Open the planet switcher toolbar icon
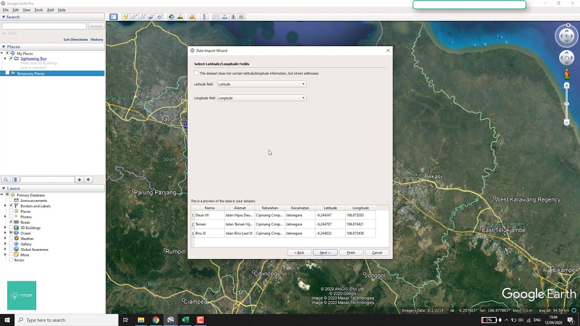Image resolution: width=580 pixels, height=326 pixels. point(192,17)
